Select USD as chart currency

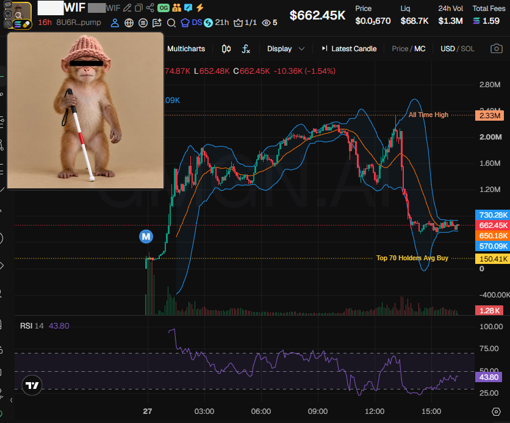point(448,49)
